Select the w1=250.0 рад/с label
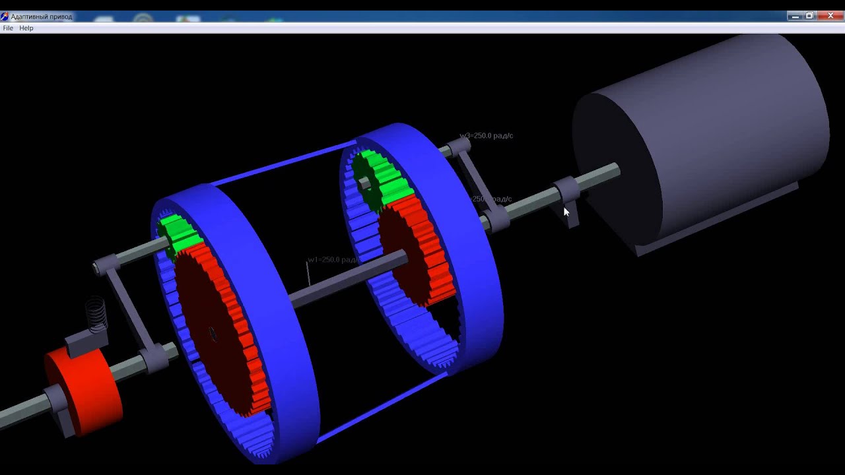845x475 pixels. click(x=334, y=260)
